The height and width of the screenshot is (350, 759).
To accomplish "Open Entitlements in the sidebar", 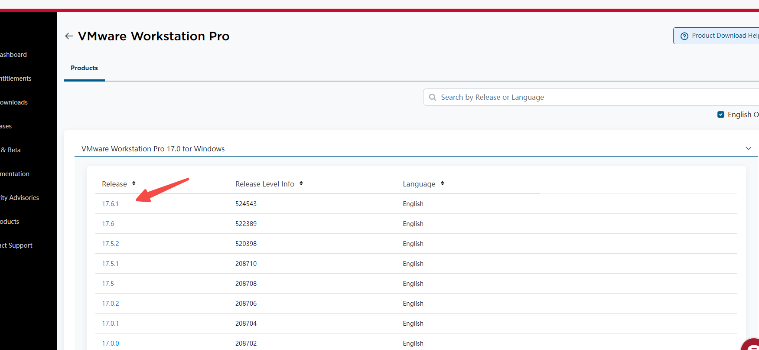I will tap(16, 79).
